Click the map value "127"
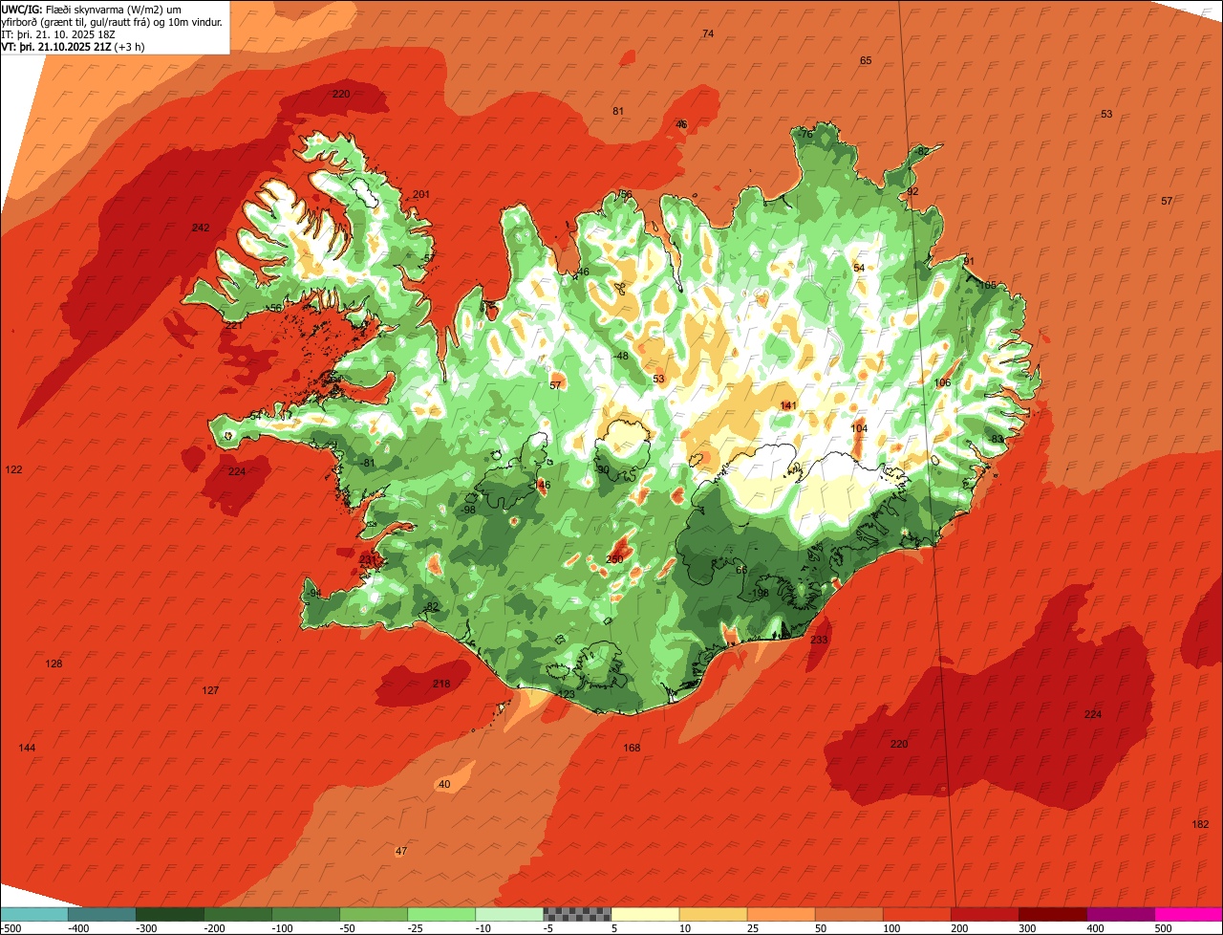Viewport: 1223px width, 935px height. pyautogui.click(x=210, y=690)
